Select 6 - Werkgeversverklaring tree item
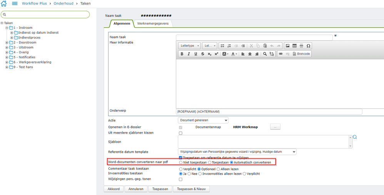The height and width of the screenshot is (195, 384). click(x=32, y=62)
